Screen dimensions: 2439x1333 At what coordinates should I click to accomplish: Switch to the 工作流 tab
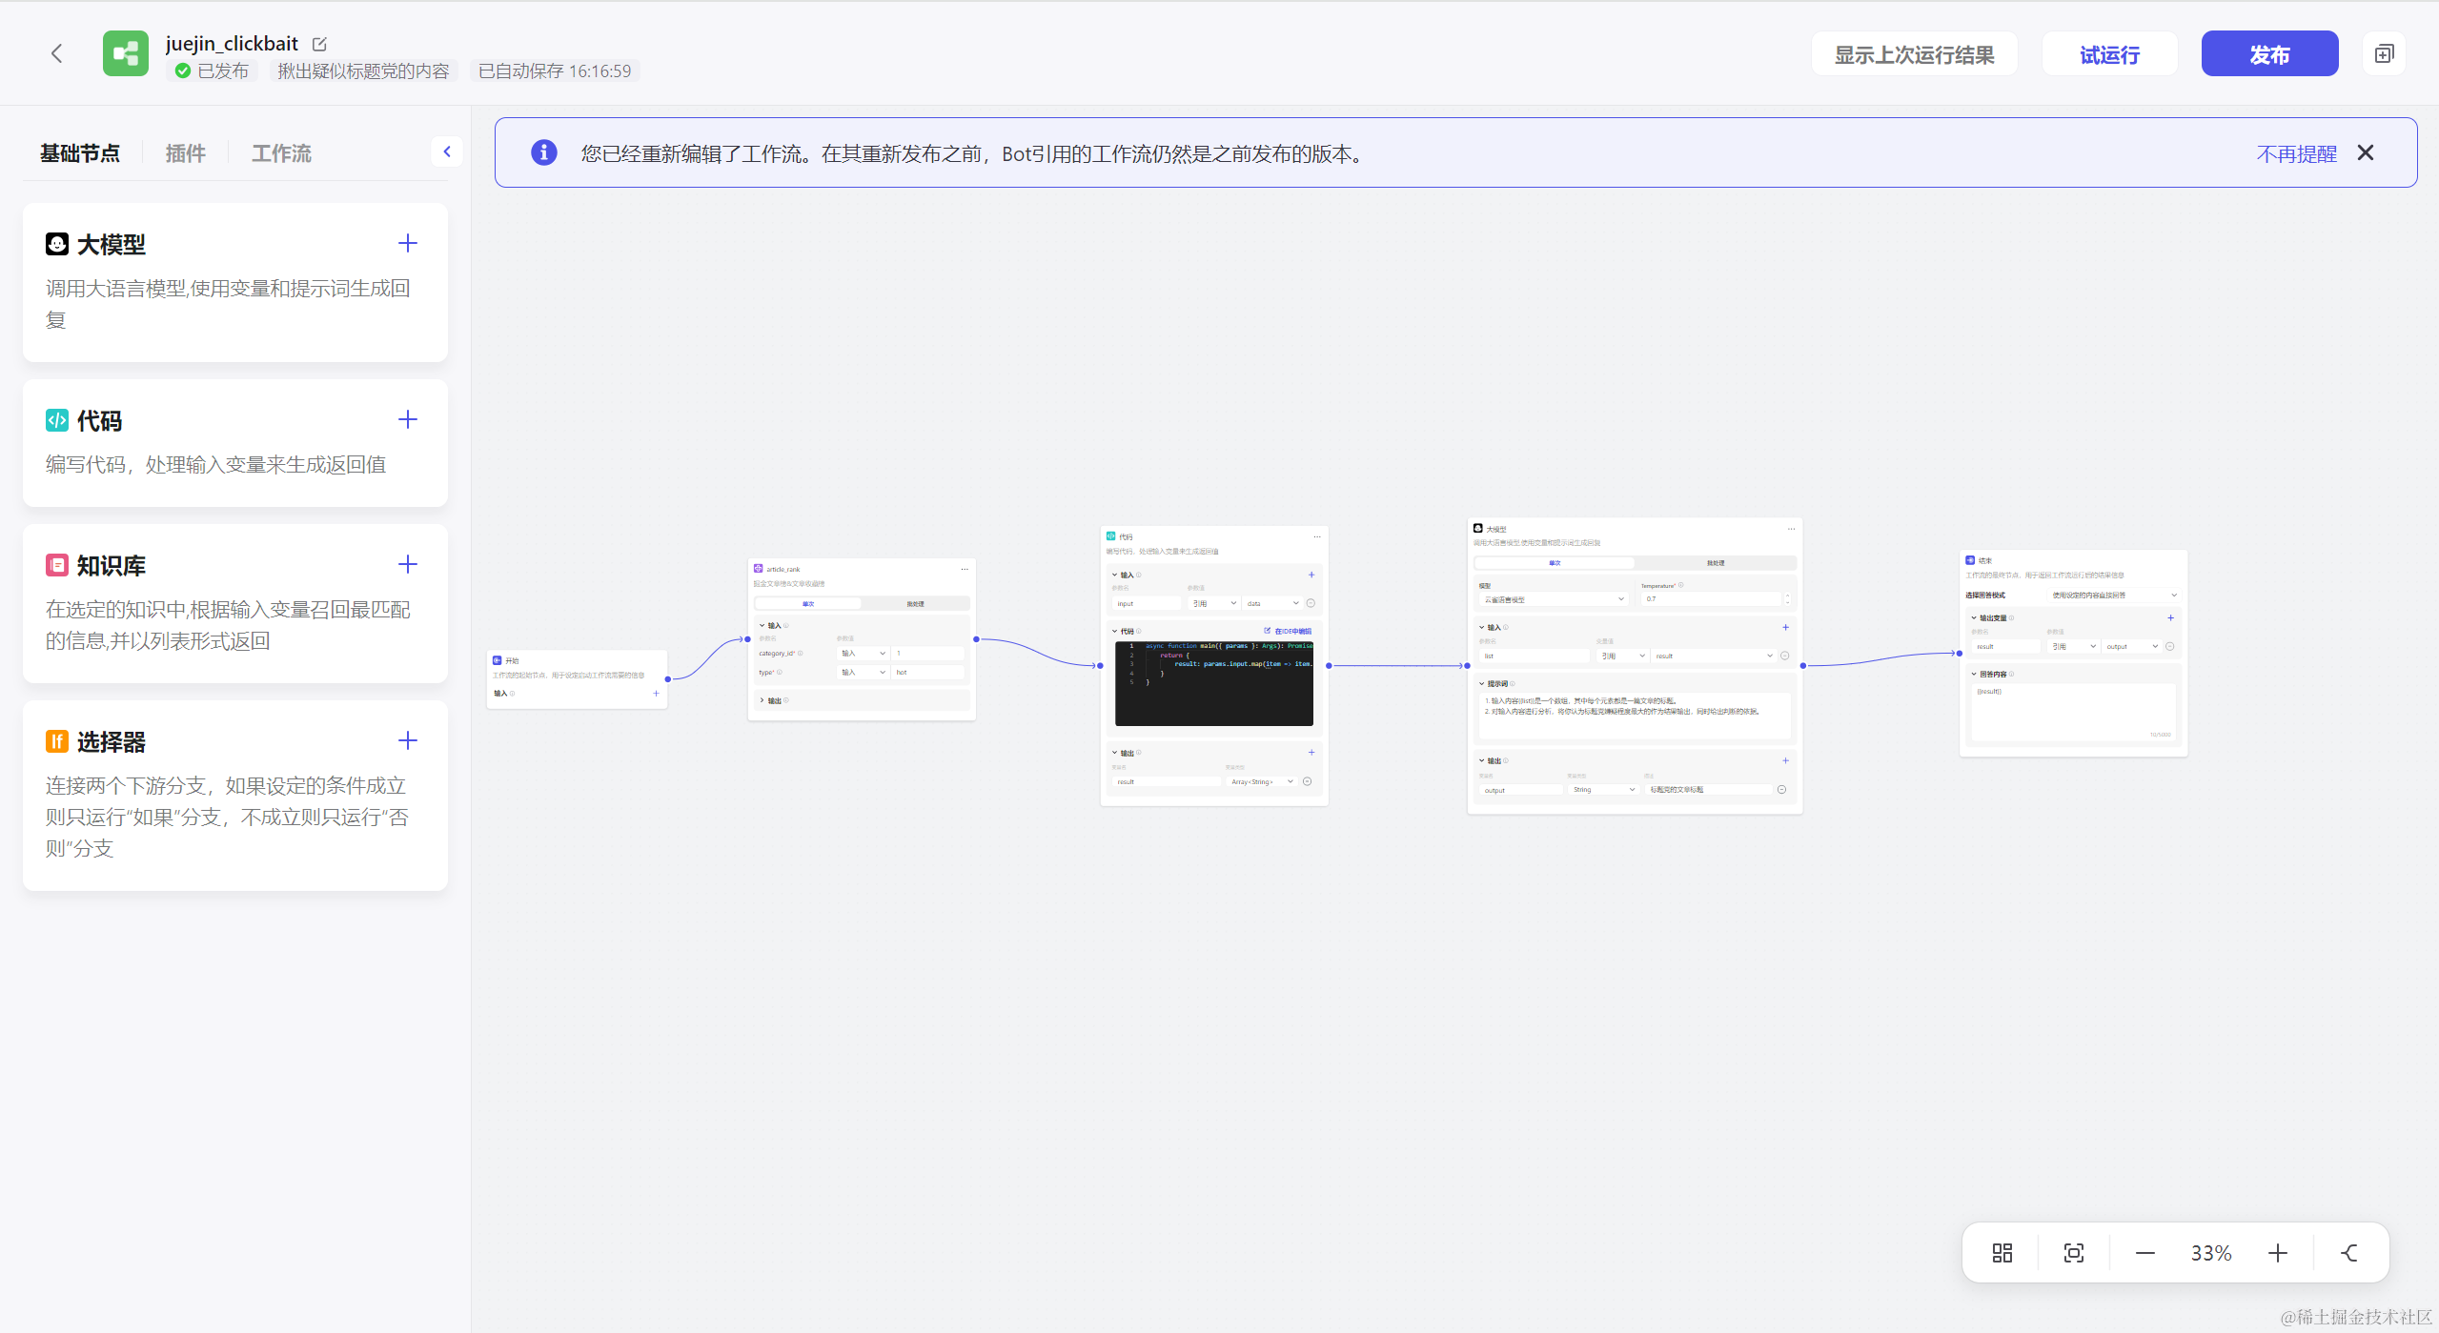281,153
